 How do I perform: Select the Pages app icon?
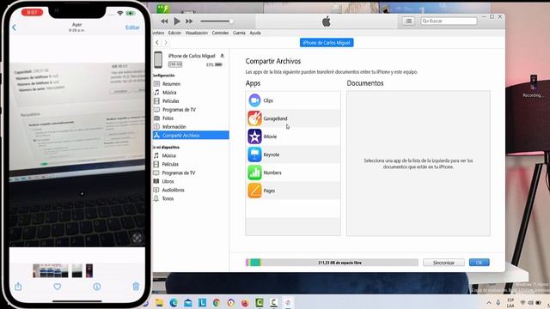pyautogui.click(x=254, y=191)
